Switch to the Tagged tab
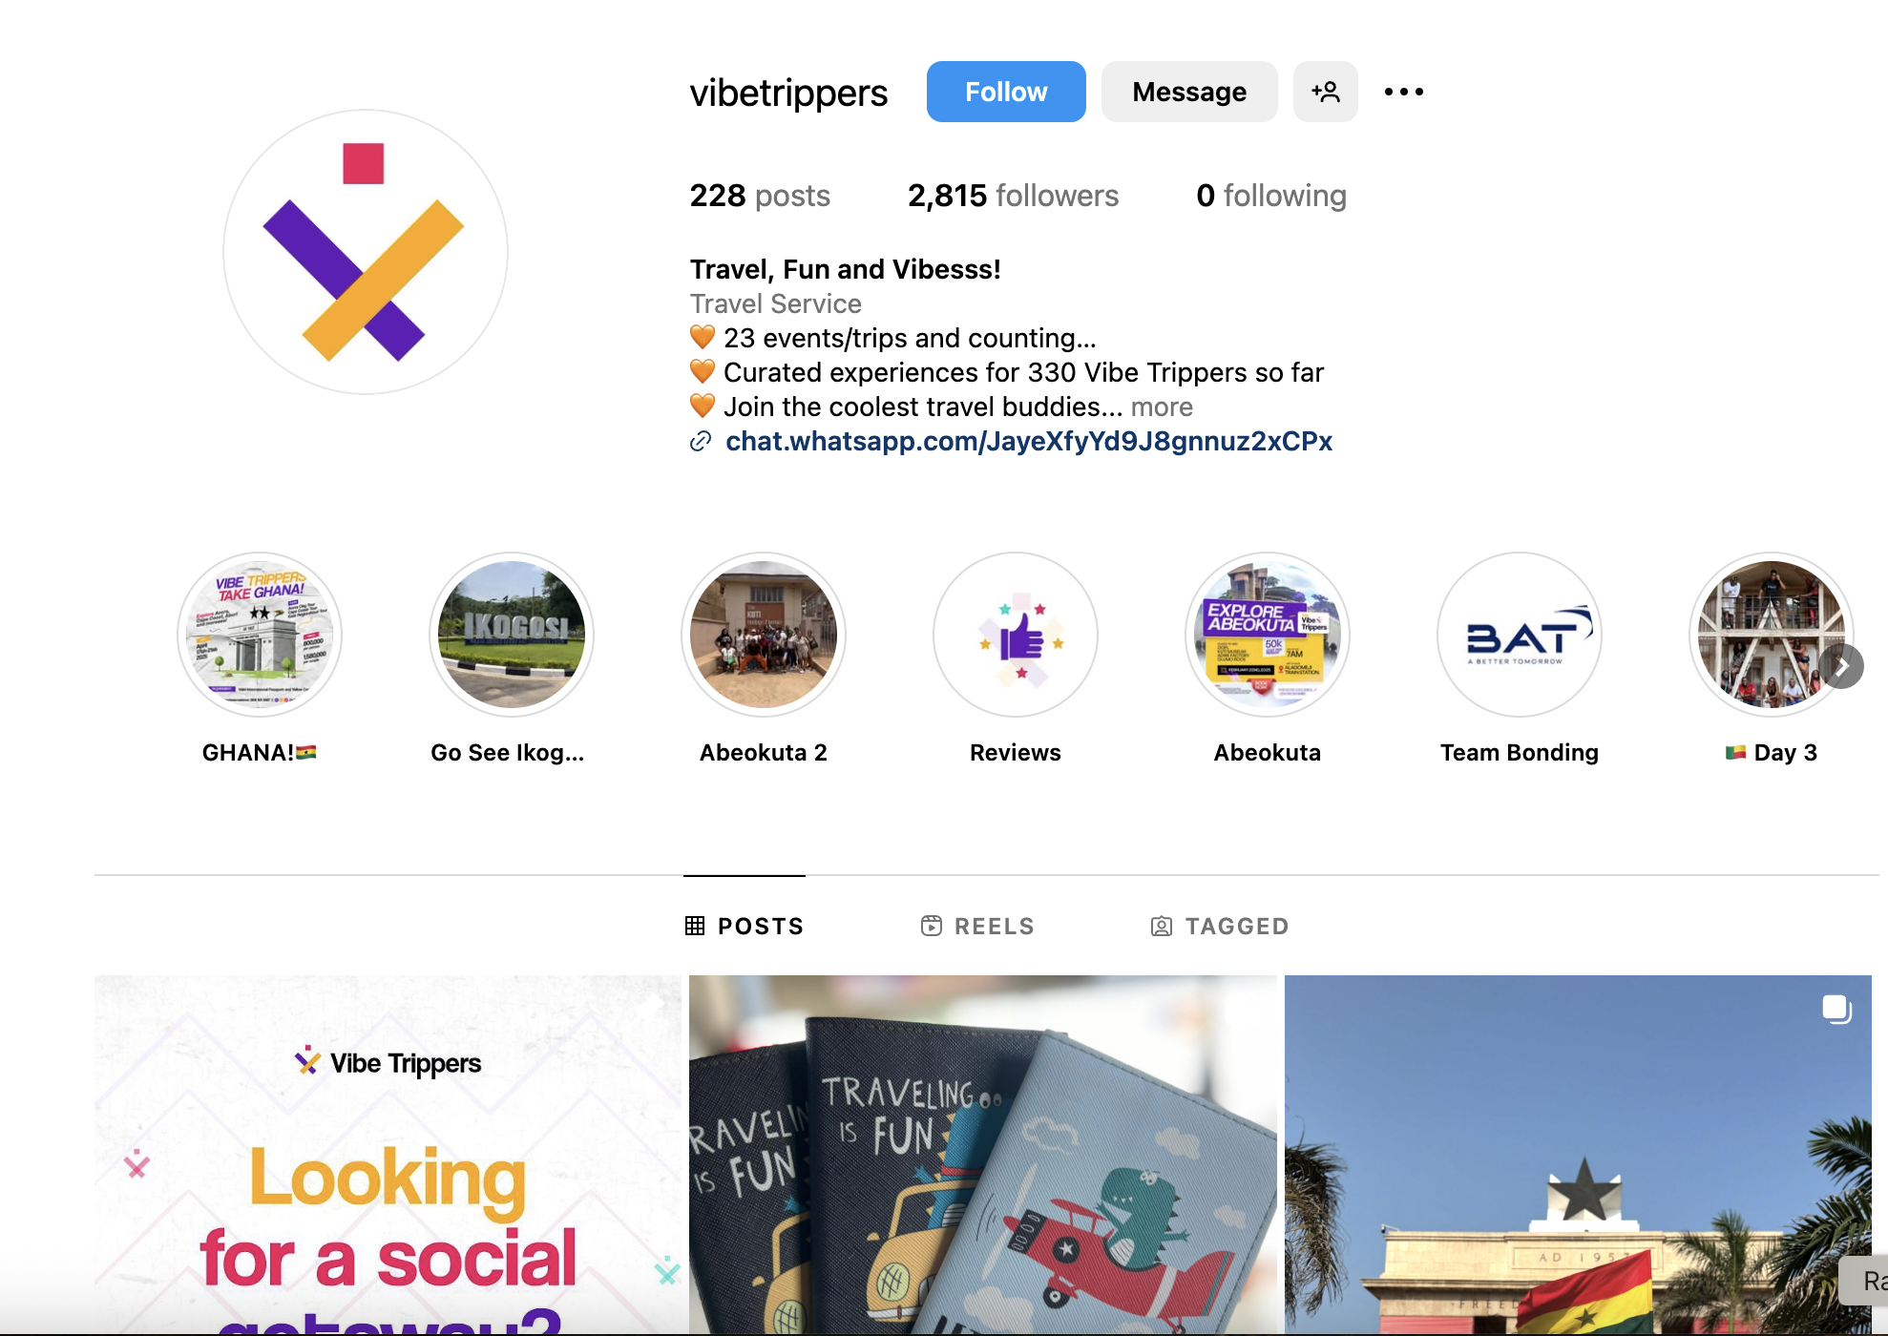Image resolution: width=1888 pixels, height=1336 pixels. click(x=1220, y=926)
